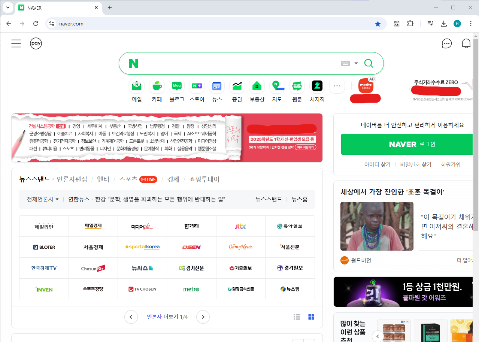Image resolution: width=479 pixels, height=342 pixels.
Task: Open the 스토어 shortcut icon
Action: (x=197, y=86)
